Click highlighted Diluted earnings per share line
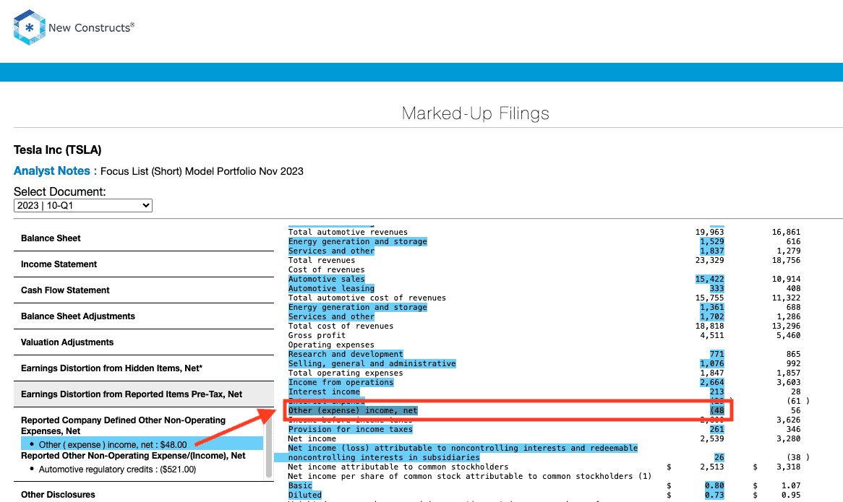 tap(305, 495)
